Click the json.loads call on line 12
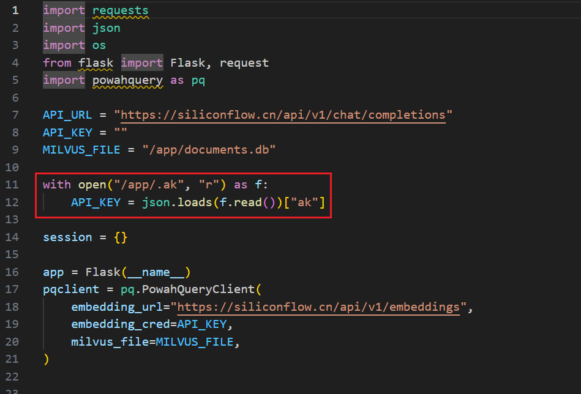Screen dimensions: 581x394 pos(176,203)
